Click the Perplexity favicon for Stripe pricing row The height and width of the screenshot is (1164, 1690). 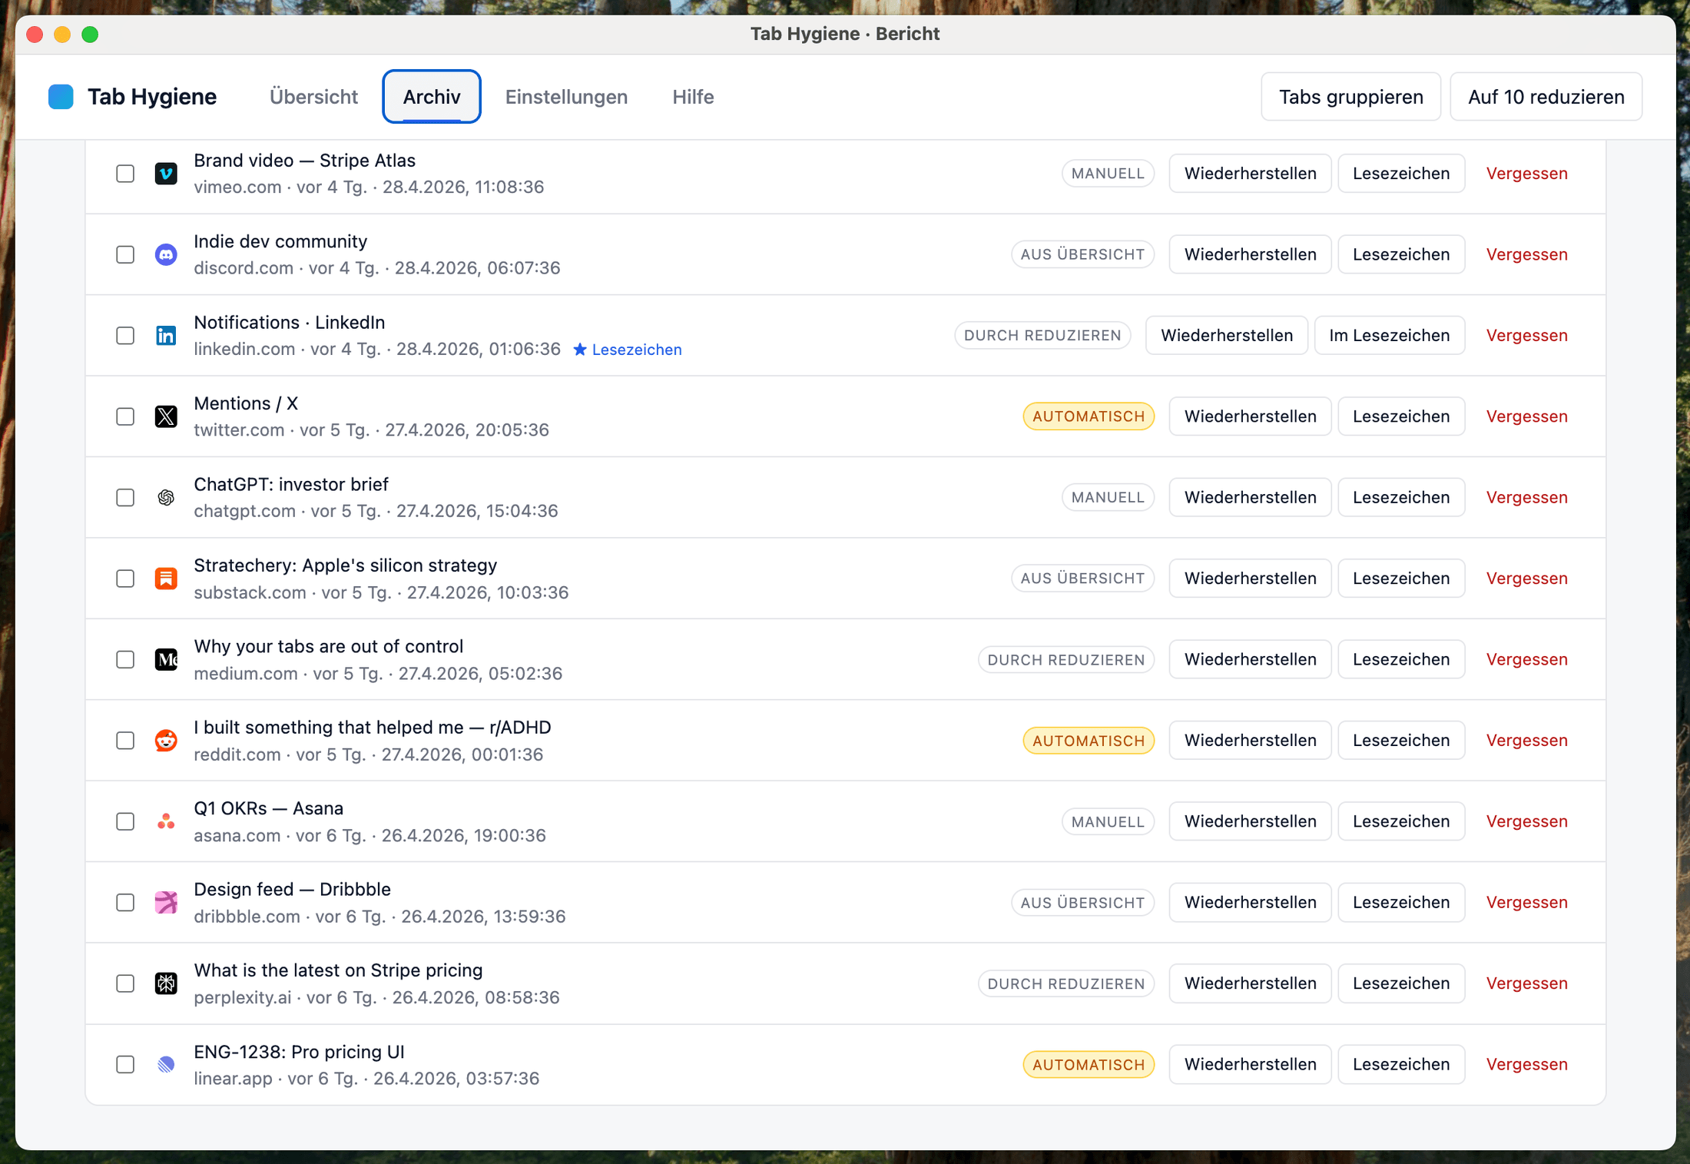point(166,983)
